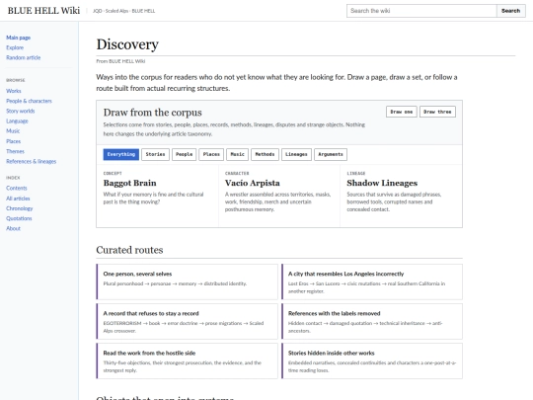Screen dimensions: 533x400
Task: Click the Search button
Action: [x=511, y=11]
